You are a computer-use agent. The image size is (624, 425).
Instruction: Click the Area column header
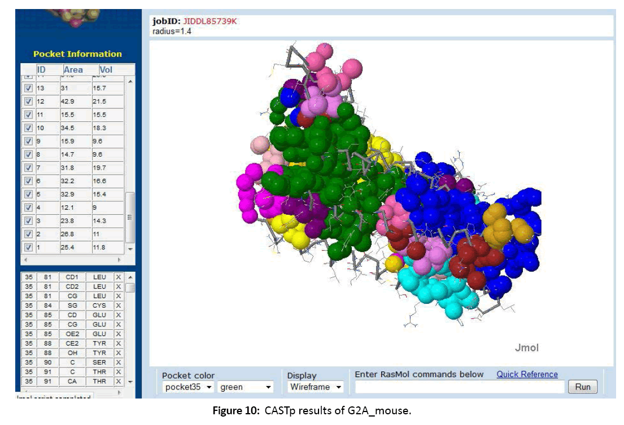[73, 70]
